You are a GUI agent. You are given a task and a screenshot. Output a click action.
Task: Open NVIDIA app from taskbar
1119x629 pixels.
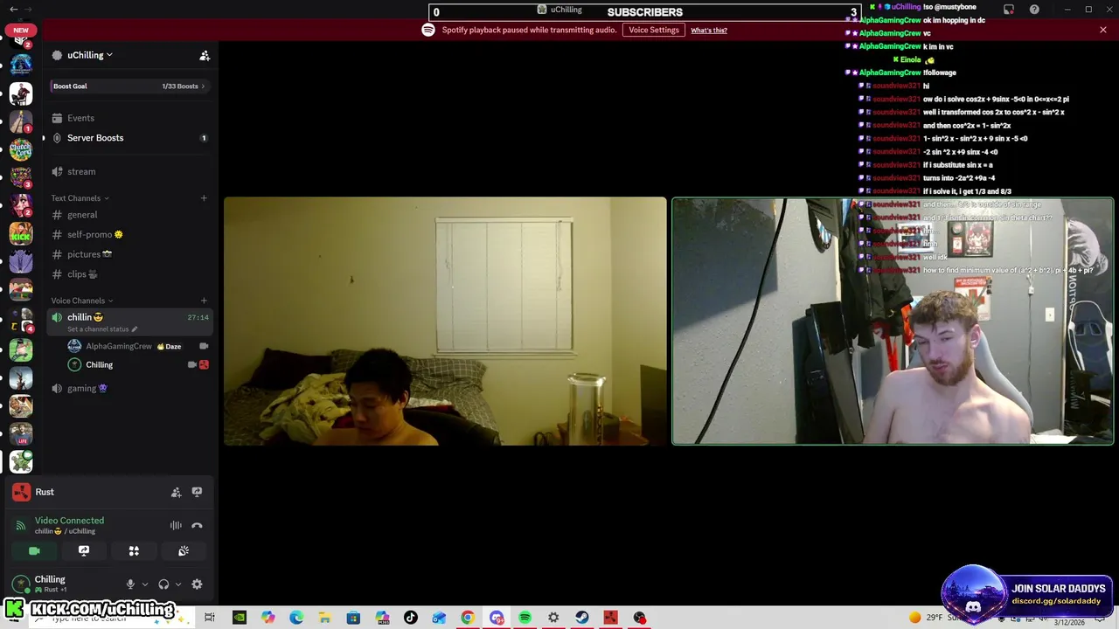tap(239, 618)
